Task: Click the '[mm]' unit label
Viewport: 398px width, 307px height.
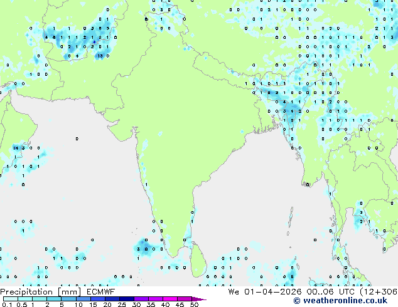Action: 69,292
